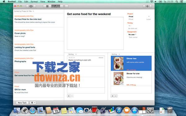The height and width of the screenshot is (116, 186).
Task: Open Launchpad rocket icon in dock
Action: click(x=25, y=110)
